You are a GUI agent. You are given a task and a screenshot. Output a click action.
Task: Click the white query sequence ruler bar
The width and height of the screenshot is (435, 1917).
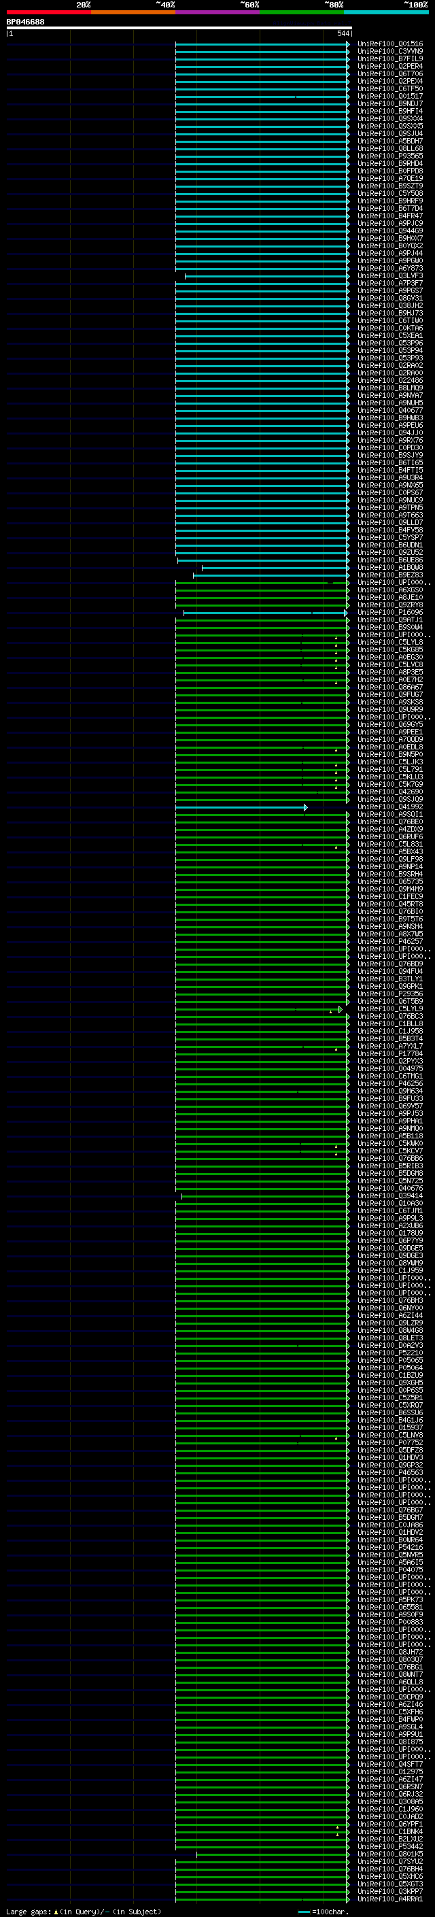point(179,27)
